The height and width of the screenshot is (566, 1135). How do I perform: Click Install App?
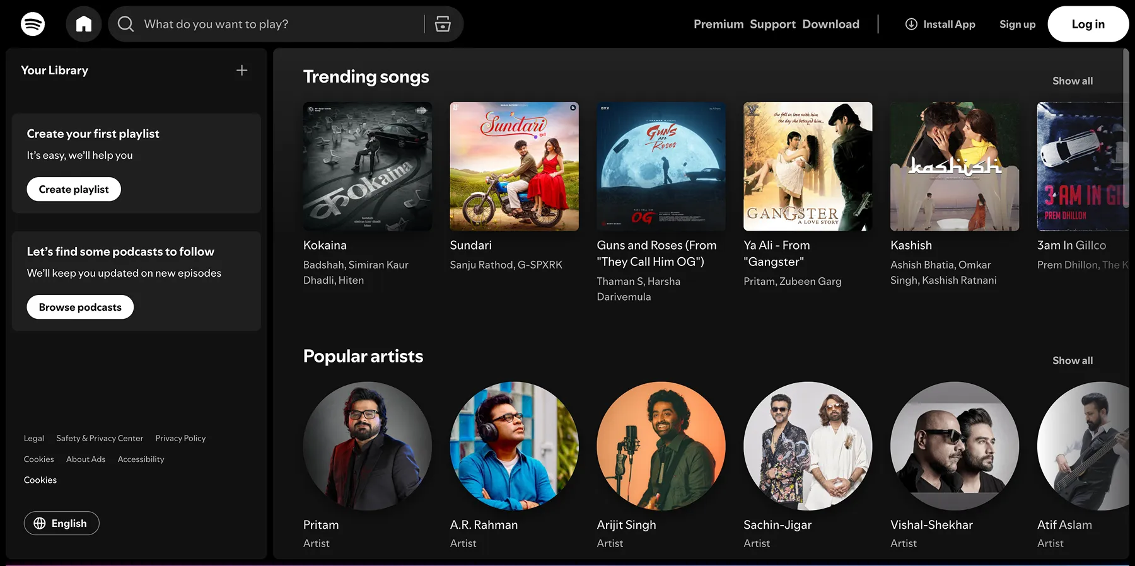pos(940,24)
